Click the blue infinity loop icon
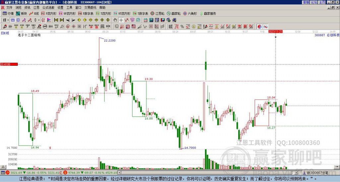The height and width of the screenshot is (182, 340). click(265, 27)
